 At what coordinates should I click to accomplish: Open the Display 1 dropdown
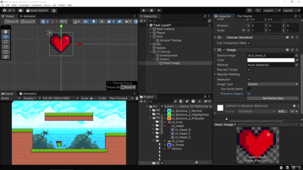pos(32,98)
